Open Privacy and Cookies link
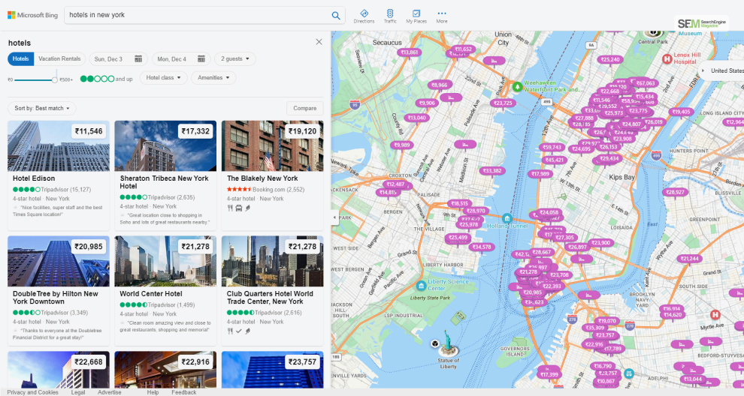744x396 pixels. click(33, 392)
